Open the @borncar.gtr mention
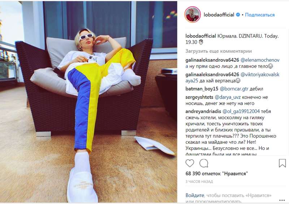Screen dimensions: 289x204 234,89
